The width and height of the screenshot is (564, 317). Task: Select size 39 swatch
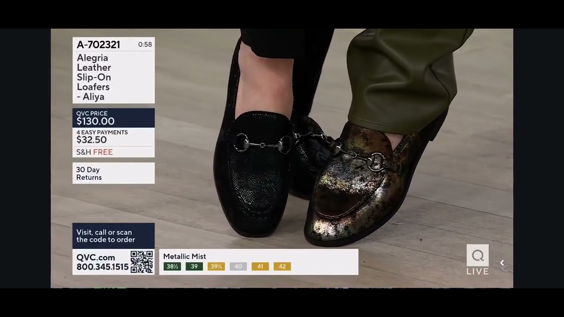pyautogui.click(x=194, y=266)
